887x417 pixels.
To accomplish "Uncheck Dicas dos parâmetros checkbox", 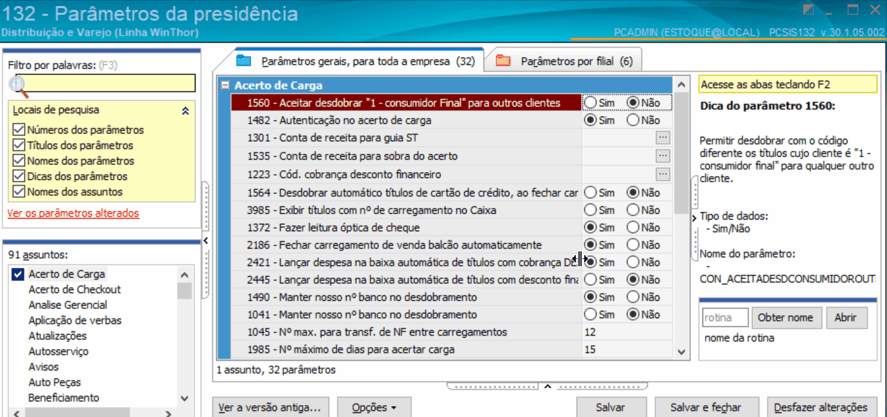I will (x=18, y=177).
